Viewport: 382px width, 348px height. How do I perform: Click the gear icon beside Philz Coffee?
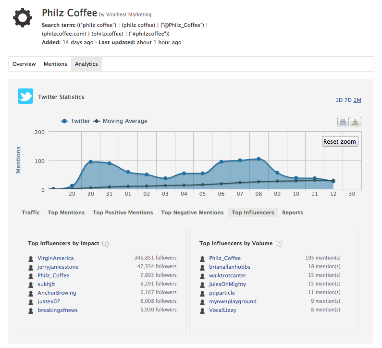click(x=22, y=18)
